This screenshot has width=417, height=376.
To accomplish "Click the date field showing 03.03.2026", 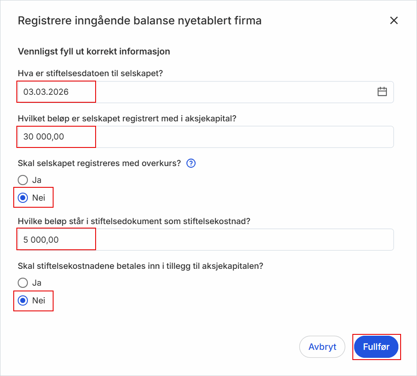I will click(56, 92).
